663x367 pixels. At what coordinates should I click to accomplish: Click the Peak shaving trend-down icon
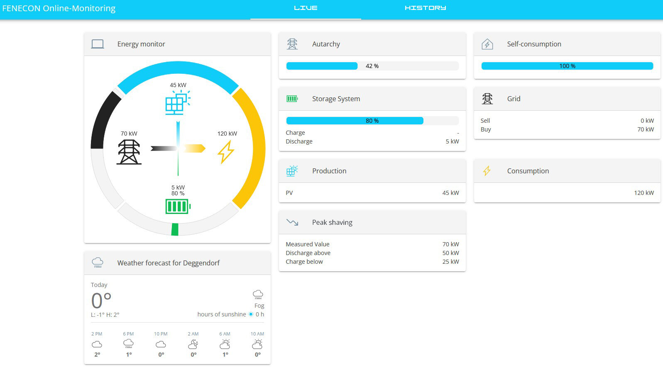click(292, 222)
